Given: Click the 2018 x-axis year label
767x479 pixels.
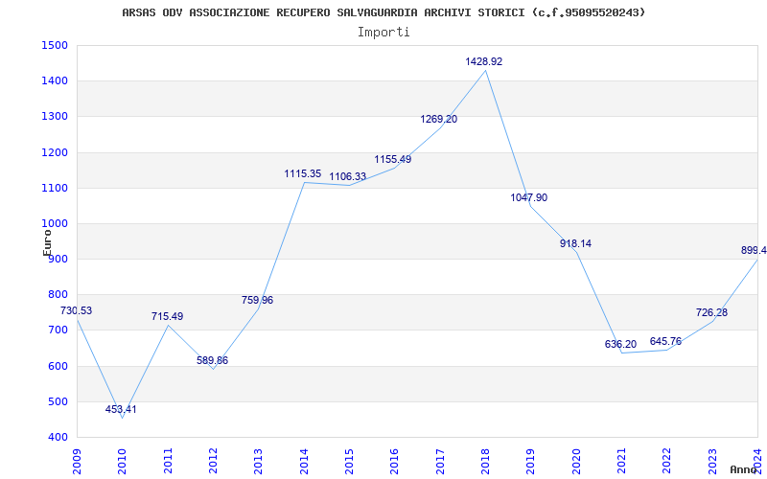Looking at the screenshot, I should (486, 461).
